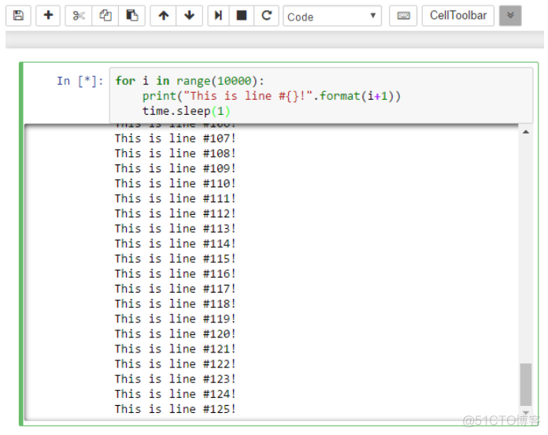Viewport: 548px width, 435px height.
Task: Move selected cell up arrow
Action: 163,16
